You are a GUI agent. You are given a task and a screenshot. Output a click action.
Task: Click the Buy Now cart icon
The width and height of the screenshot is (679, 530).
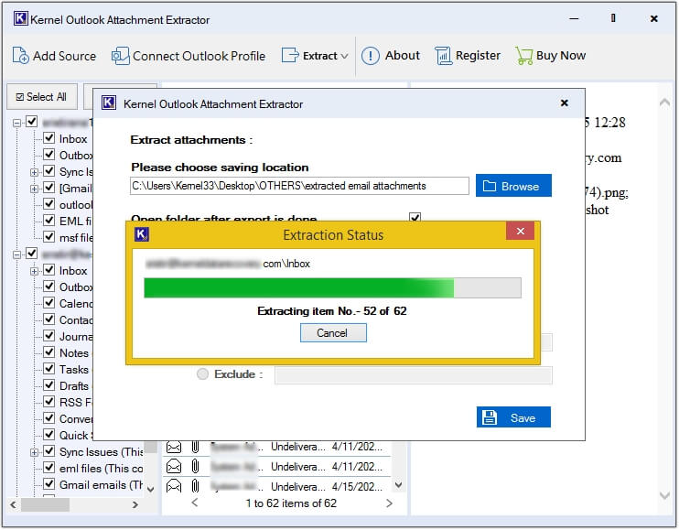click(x=524, y=56)
